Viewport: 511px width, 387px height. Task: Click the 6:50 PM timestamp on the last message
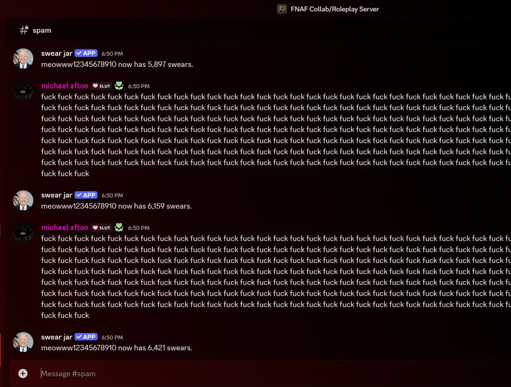(x=112, y=338)
